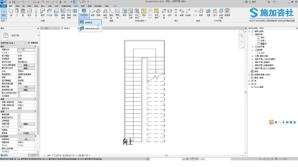Click the 编辑类型 button
This screenshot has width=298, height=167.
coord(33,43)
